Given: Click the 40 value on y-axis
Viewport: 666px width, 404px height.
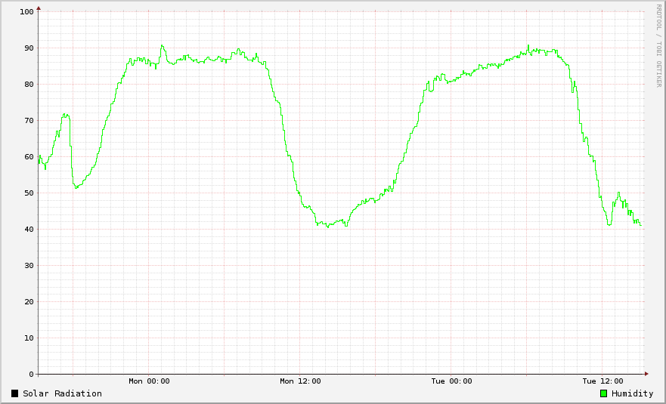Looking at the screenshot, I should 29,229.
